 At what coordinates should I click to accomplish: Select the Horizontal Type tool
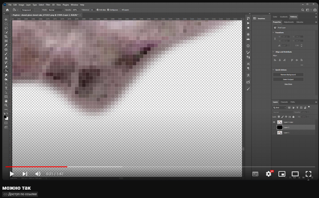(x=6, y=88)
